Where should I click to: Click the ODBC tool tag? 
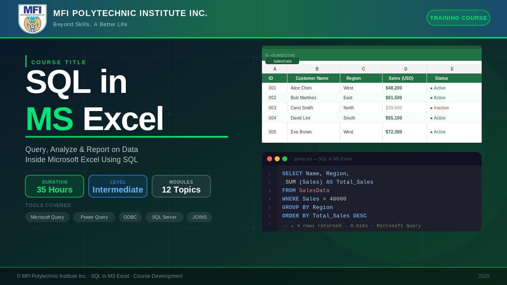130,217
